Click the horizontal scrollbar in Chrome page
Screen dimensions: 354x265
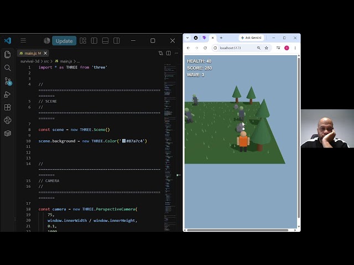237,230
